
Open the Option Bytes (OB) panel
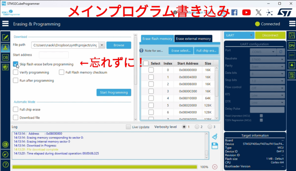tap(5, 58)
